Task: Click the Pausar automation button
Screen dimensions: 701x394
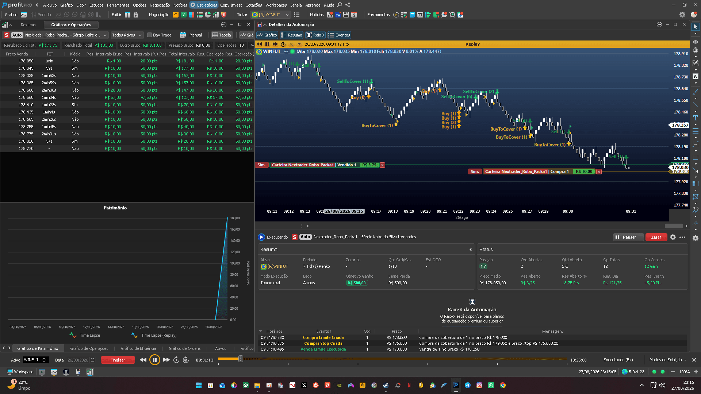Action: point(628,237)
